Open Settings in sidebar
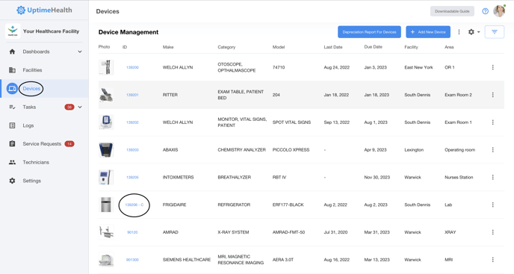The height and width of the screenshot is (274, 514). (32, 181)
